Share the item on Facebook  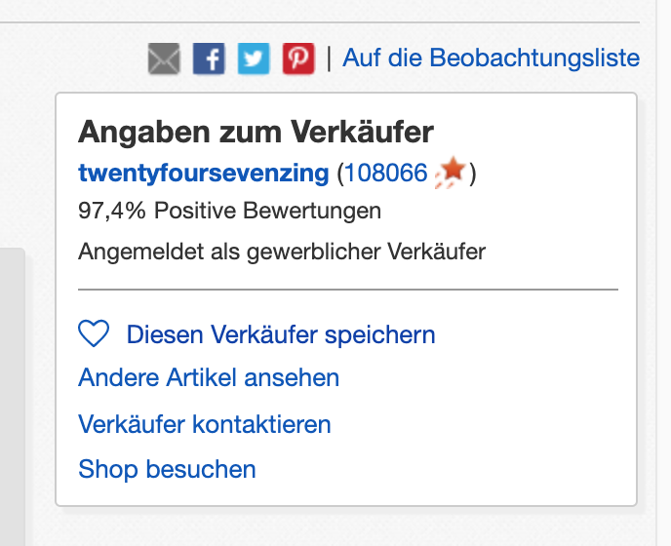pos(209,58)
